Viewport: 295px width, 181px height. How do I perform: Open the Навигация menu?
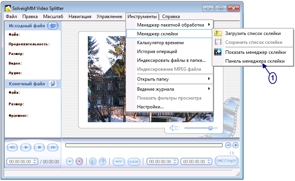(80, 17)
